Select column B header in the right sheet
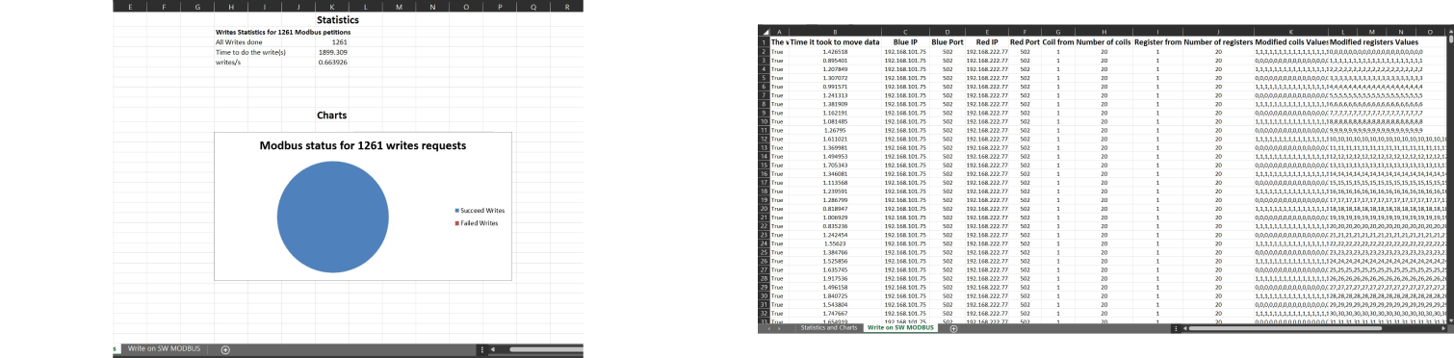Screen dimensions: 1454x358 tap(834, 33)
